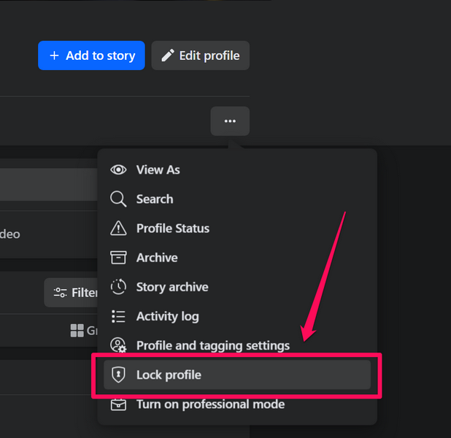Click the pencil icon on Edit profile
The width and height of the screenshot is (451, 438).
pos(168,55)
